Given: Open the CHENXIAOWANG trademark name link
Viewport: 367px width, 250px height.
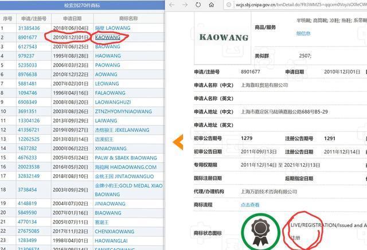Looking at the screenshot, I should coord(115,231).
